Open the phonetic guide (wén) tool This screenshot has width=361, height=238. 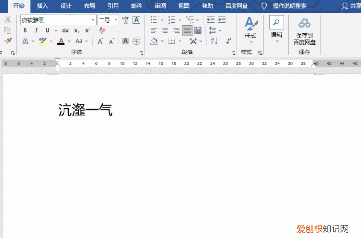[126, 20]
